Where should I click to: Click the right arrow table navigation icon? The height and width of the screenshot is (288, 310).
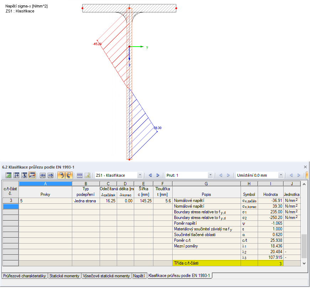pyautogui.click(x=51, y=175)
